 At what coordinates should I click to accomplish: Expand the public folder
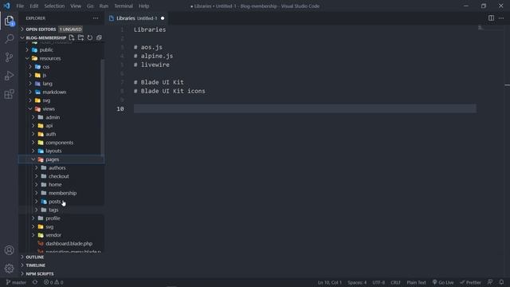coord(46,49)
